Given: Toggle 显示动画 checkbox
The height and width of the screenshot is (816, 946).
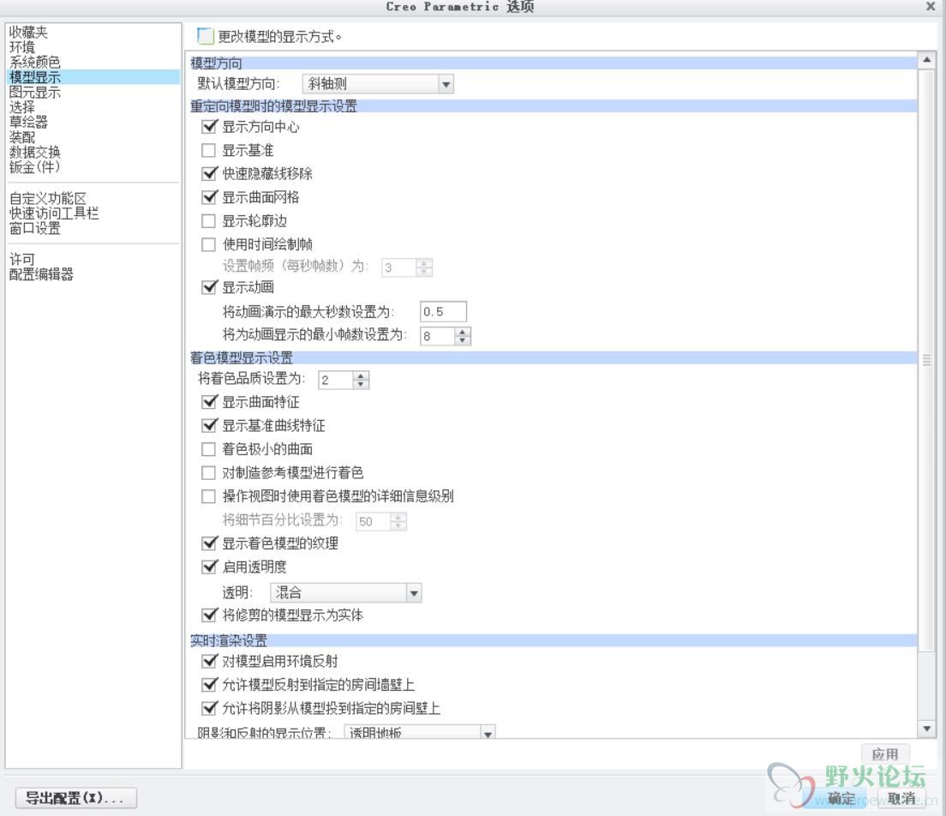Looking at the screenshot, I should pyautogui.click(x=209, y=287).
